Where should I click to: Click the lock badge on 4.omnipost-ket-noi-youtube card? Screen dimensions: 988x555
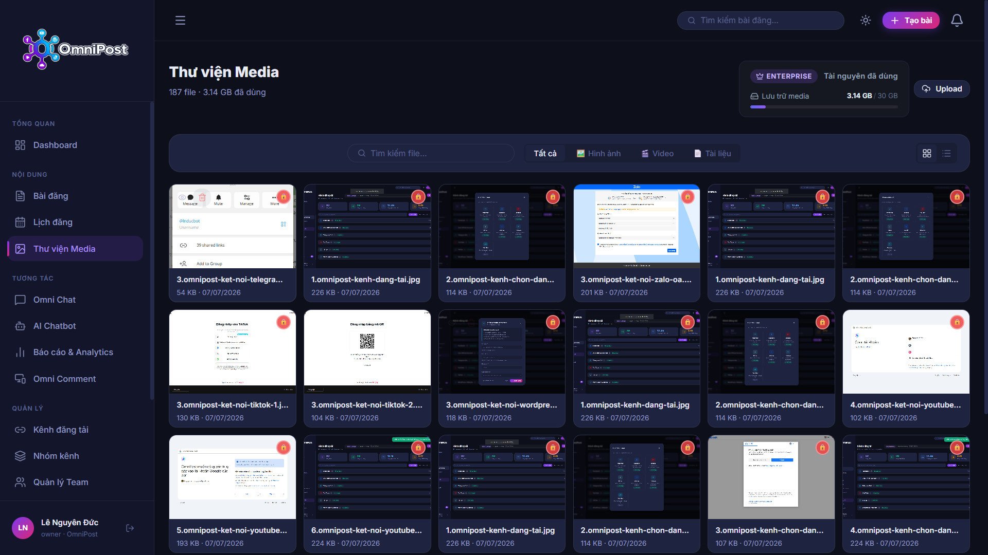(957, 322)
